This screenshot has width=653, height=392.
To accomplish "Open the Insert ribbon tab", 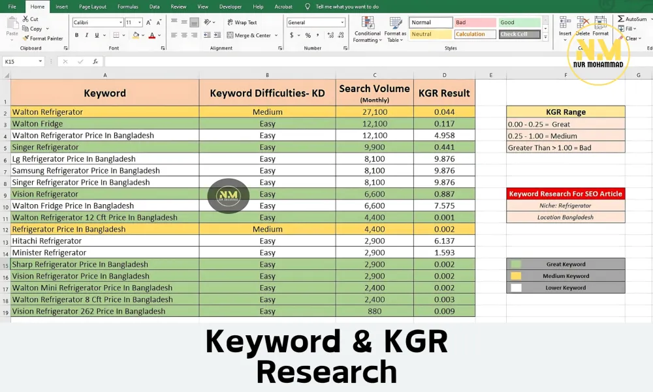I will (x=61, y=7).
